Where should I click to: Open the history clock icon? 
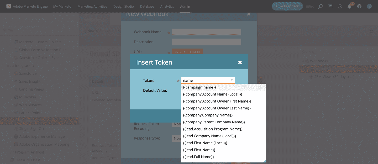click(340, 6)
